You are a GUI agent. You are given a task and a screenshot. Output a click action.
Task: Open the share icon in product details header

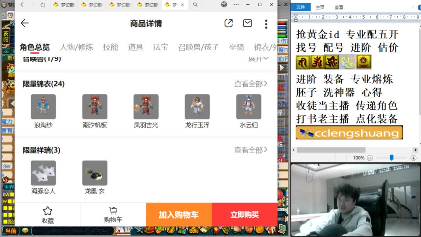(229, 23)
